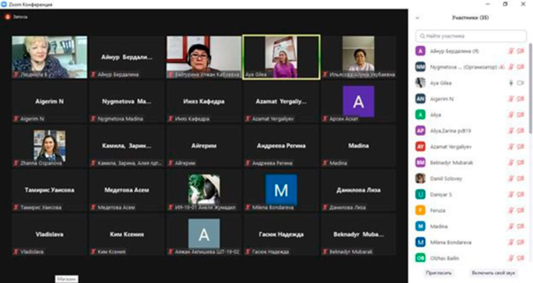Click the muted microphone icon beside Aigerim N
533x283 pixels.
pyautogui.click(x=511, y=99)
